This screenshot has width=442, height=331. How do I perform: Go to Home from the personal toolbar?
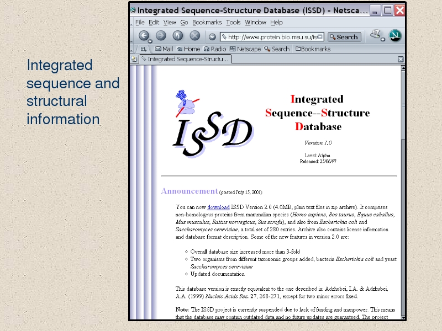click(188, 49)
